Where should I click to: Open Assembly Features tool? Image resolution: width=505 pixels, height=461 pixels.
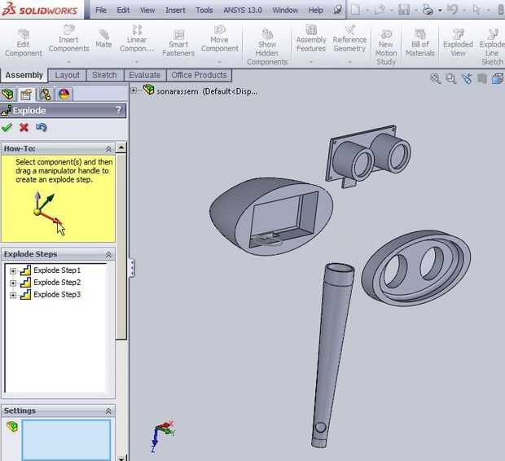pos(311,38)
